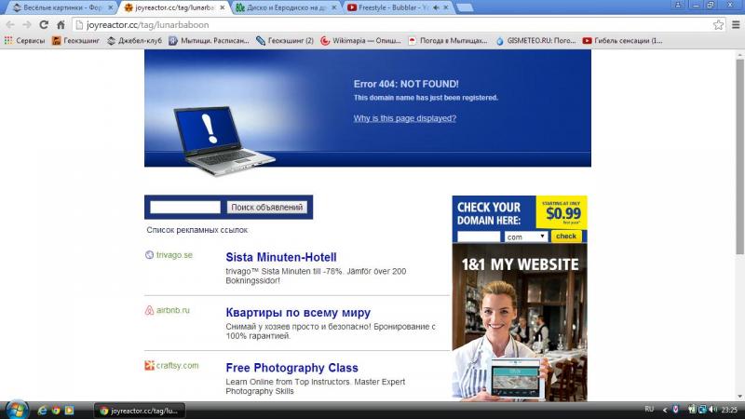Reload the joyreactor.cc page

coord(44,25)
